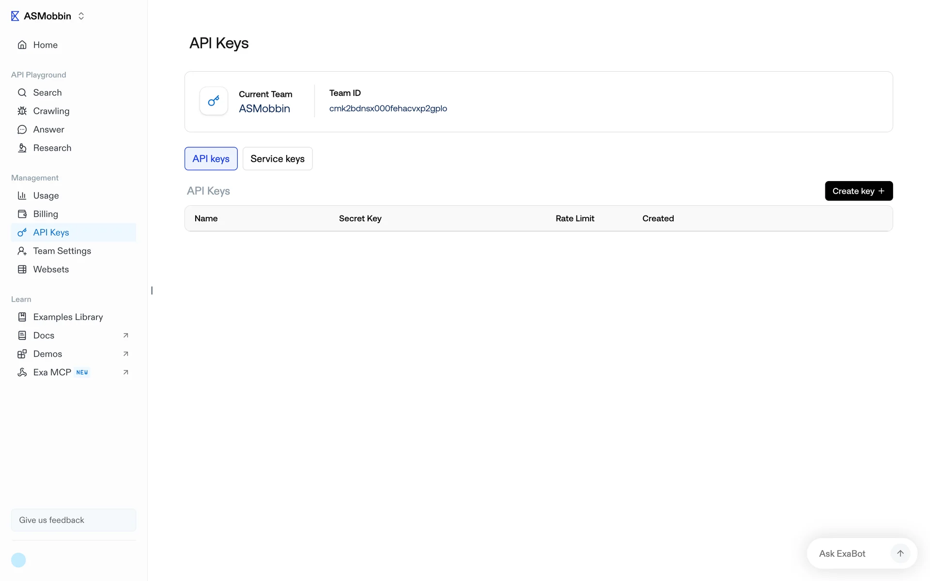Open Docs external link arrow

point(126,336)
